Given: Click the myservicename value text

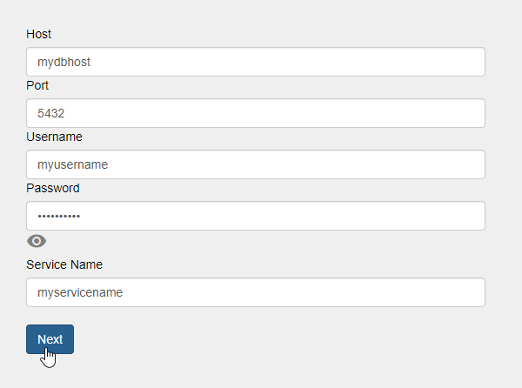Looking at the screenshot, I should pyautogui.click(x=79, y=293).
